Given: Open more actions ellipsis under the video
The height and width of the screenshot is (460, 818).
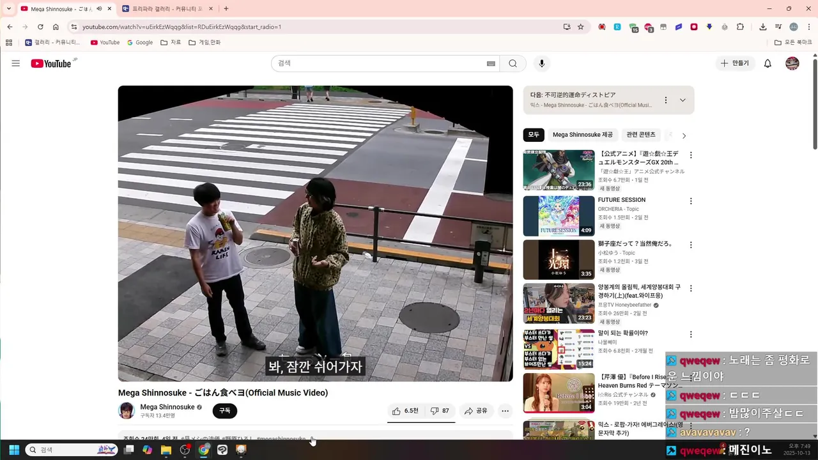Looking at the screenshot, I should [x=505, y=411].
